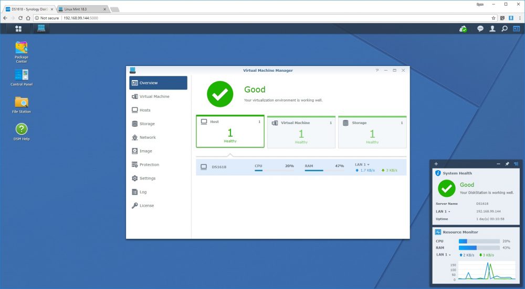Click the DSM search magnifier icon

[x=504, y=29]
